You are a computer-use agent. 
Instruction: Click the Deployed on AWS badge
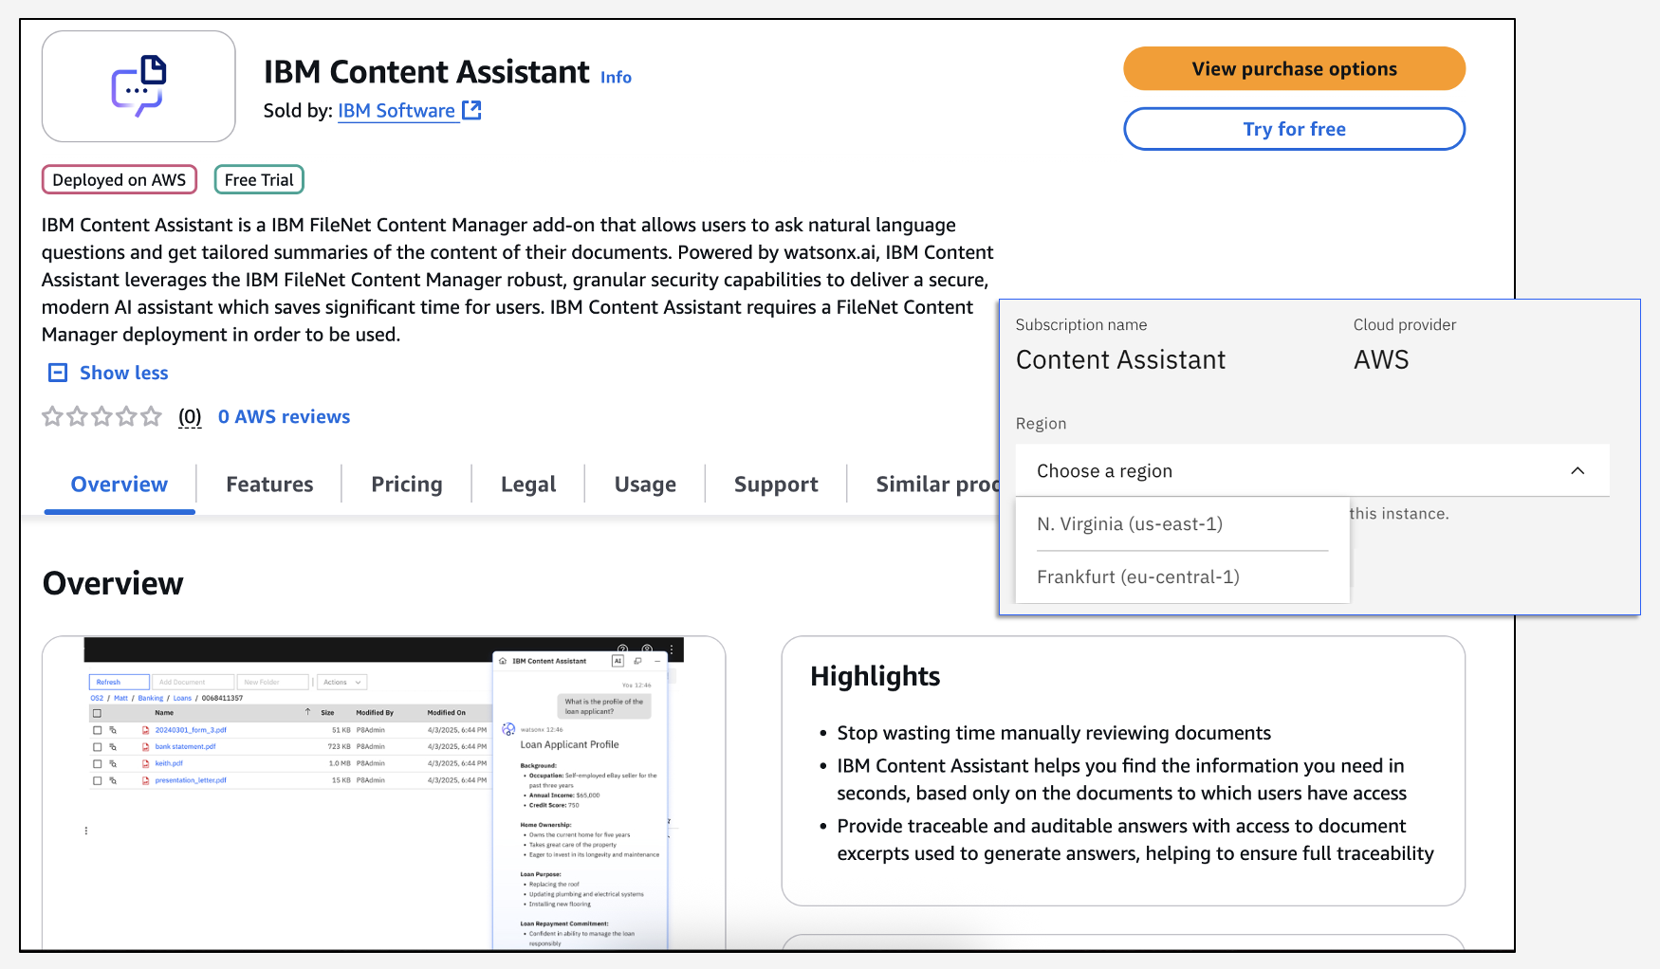[120, 180]
